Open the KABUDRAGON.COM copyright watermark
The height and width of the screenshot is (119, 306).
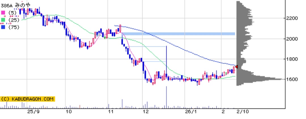coord(27,99)
